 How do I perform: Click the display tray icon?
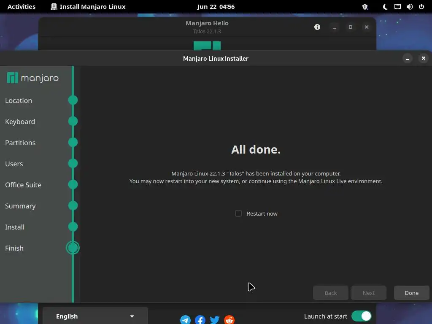[x=397, y=7]
